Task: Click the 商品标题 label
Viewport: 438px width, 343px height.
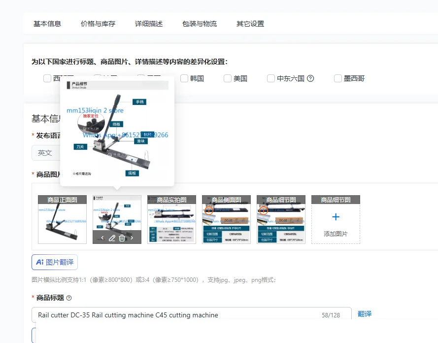Action: coord(50,298)
